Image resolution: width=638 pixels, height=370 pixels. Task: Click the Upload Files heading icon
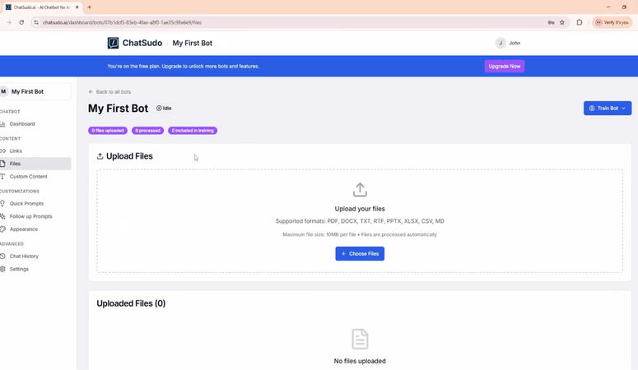tap(100, 156)
